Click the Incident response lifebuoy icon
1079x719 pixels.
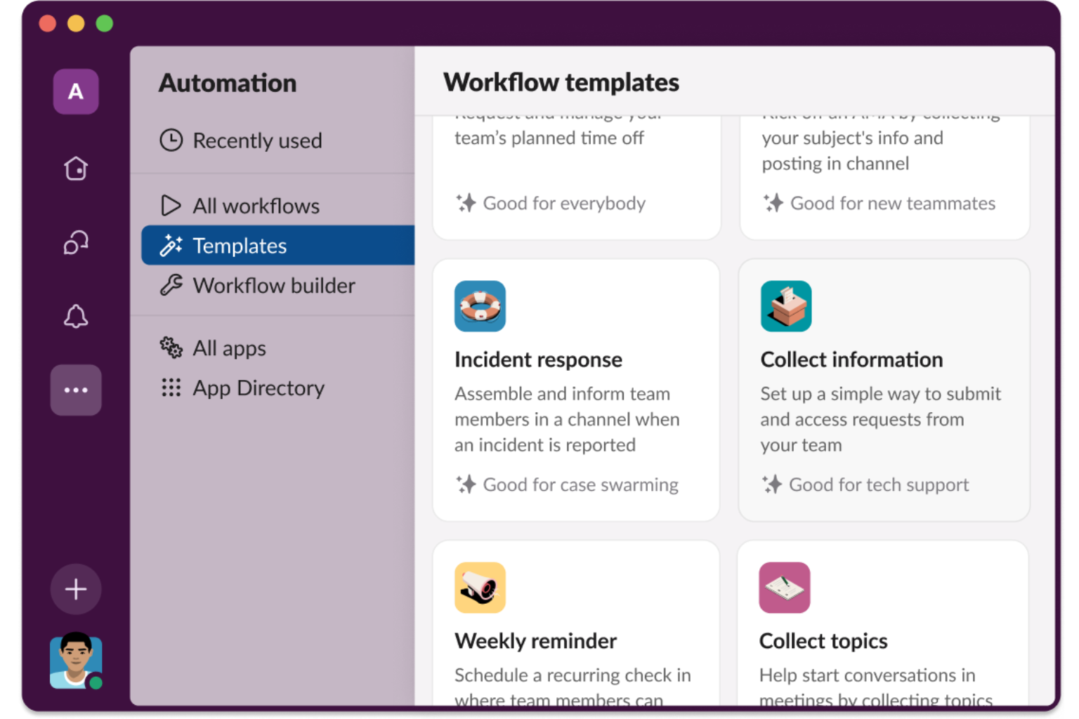pyautogui.click(x=480, y=306)
